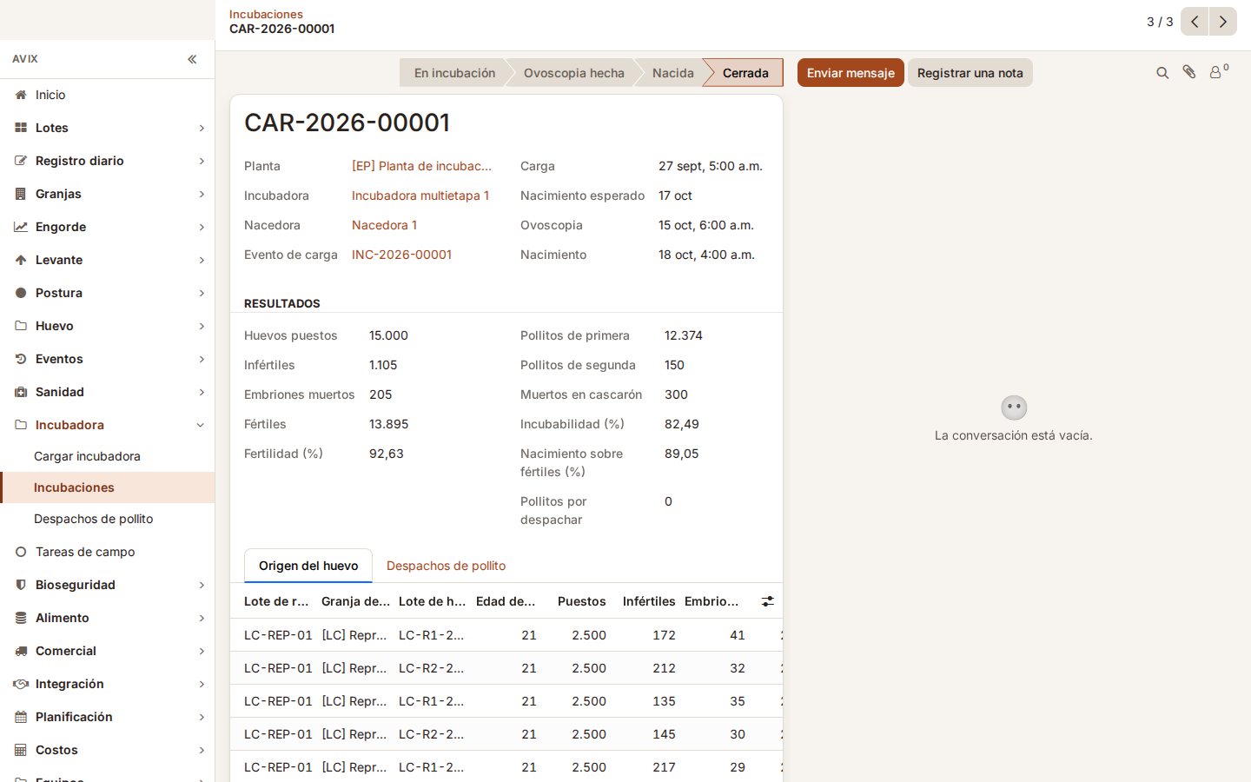1251x782 pixels.
Task: Open the search magnifier in chatter
Action: tap(1162, 73)
